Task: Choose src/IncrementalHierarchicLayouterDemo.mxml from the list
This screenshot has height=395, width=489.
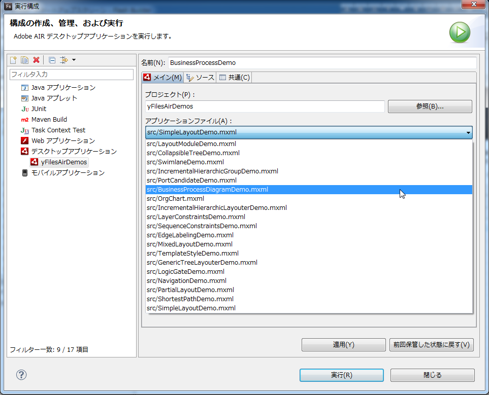Action: coord(309,208)
